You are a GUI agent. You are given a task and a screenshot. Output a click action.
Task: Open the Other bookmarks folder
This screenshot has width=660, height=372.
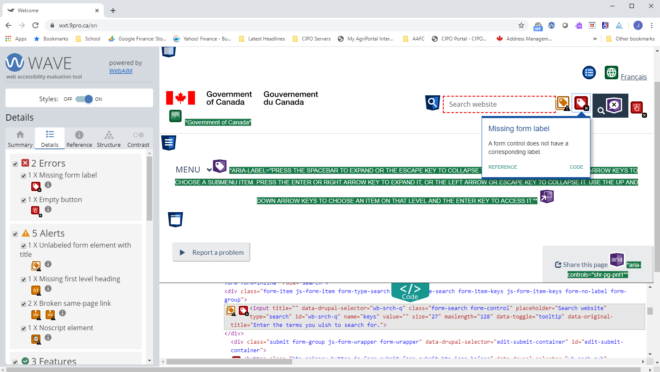click(x=630, y=39)
